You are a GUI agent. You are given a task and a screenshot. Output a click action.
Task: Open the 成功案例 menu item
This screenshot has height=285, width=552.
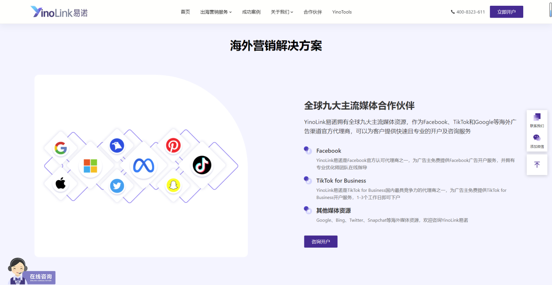point(251,12)
